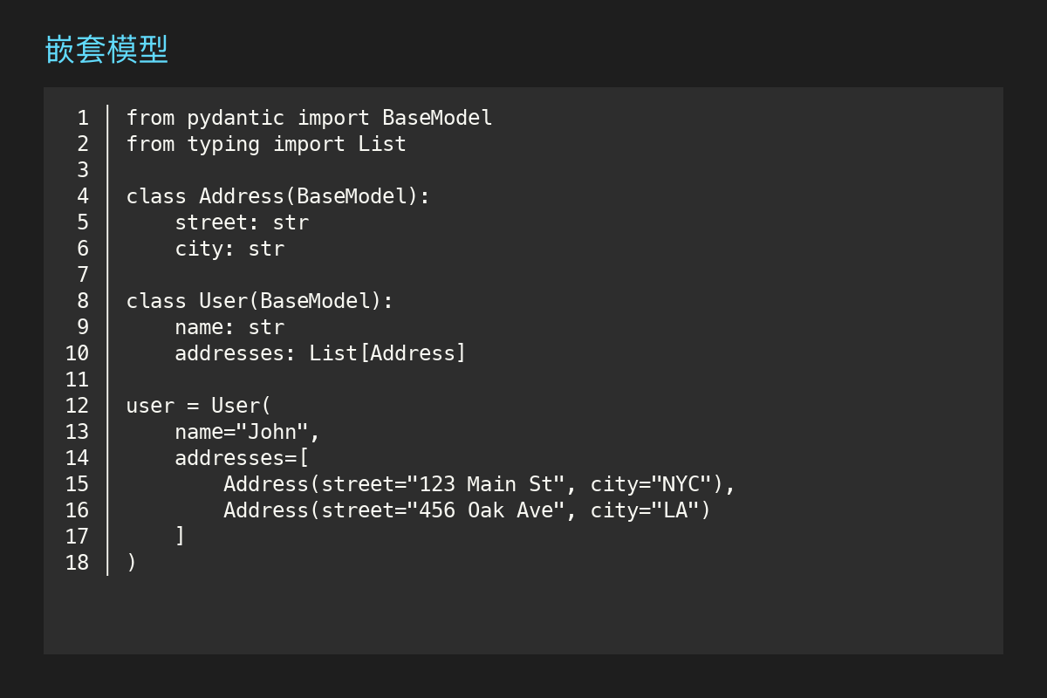Click the 'street: str' field line
Image resolution: width=1047 pixels, height=698 pixels.
pos(242,222)
